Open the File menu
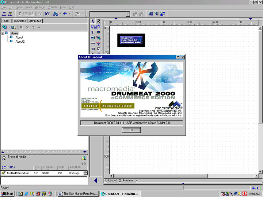Image resolution: width=263 pixels, height=197 pixels. tap(4, 7)
